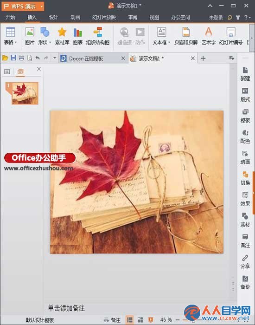Click the save icon in quick toolbar

13,58
